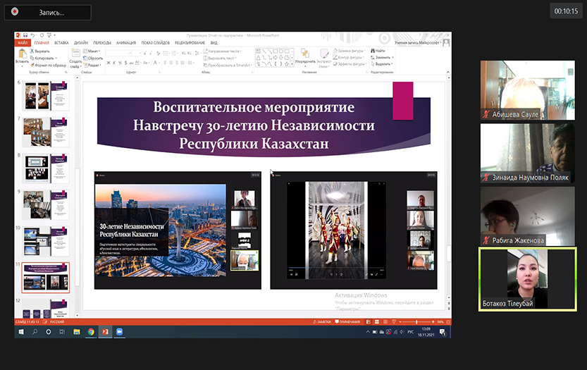The image size is (587, 370).
Task: Toggle the Notes (Заметки) pane
Action: (x=323, y=322)
